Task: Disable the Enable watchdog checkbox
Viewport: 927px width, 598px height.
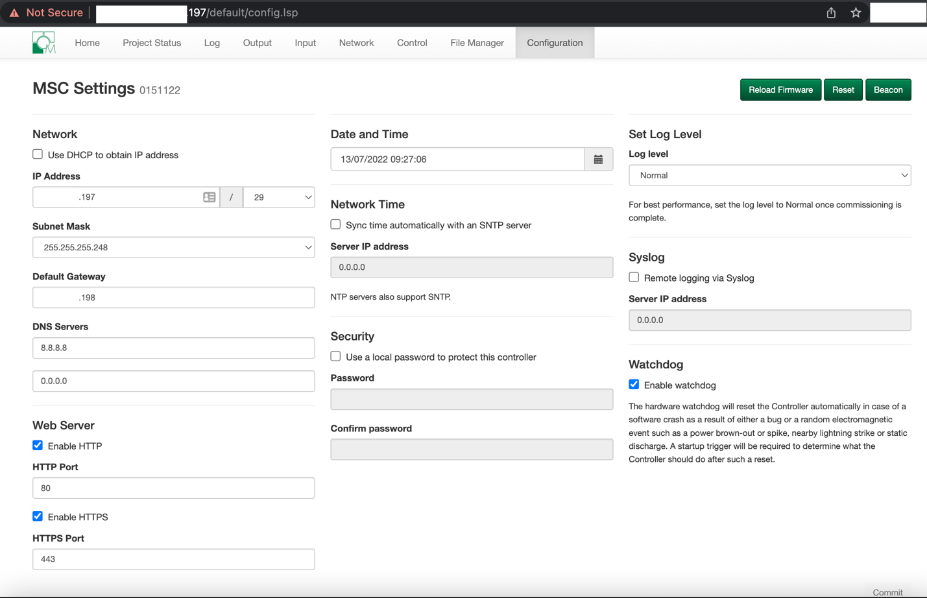Action: click(x=634, y=385)
